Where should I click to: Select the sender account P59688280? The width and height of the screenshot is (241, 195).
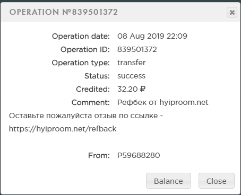pyautogui.click(x=139, y=155)
